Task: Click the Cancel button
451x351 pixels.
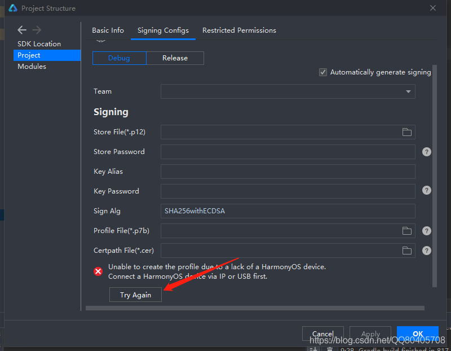Action: click(322, 334)
